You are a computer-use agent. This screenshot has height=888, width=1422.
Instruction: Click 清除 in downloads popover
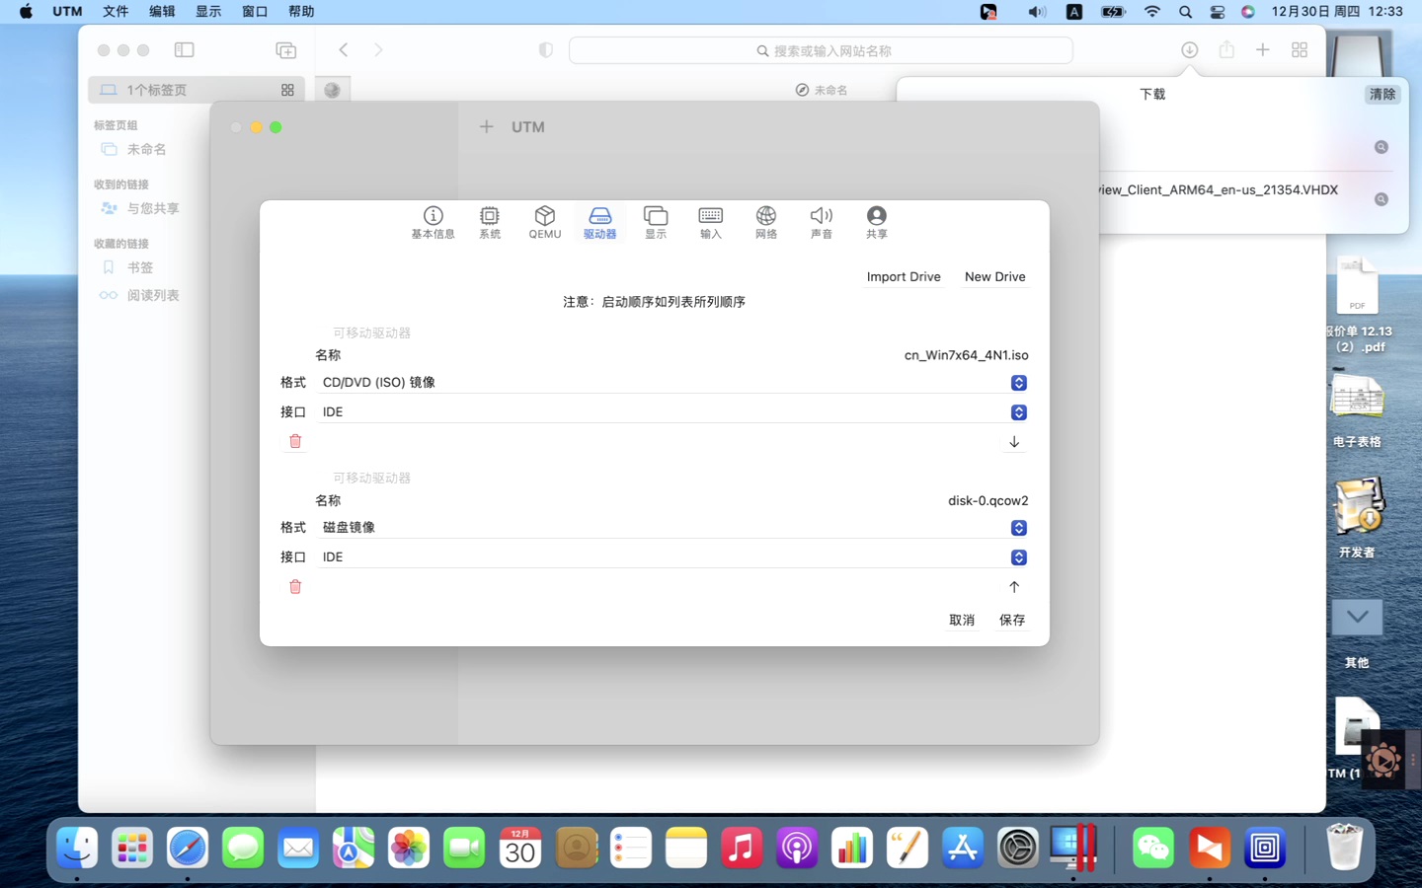[x=1382, y=95]
